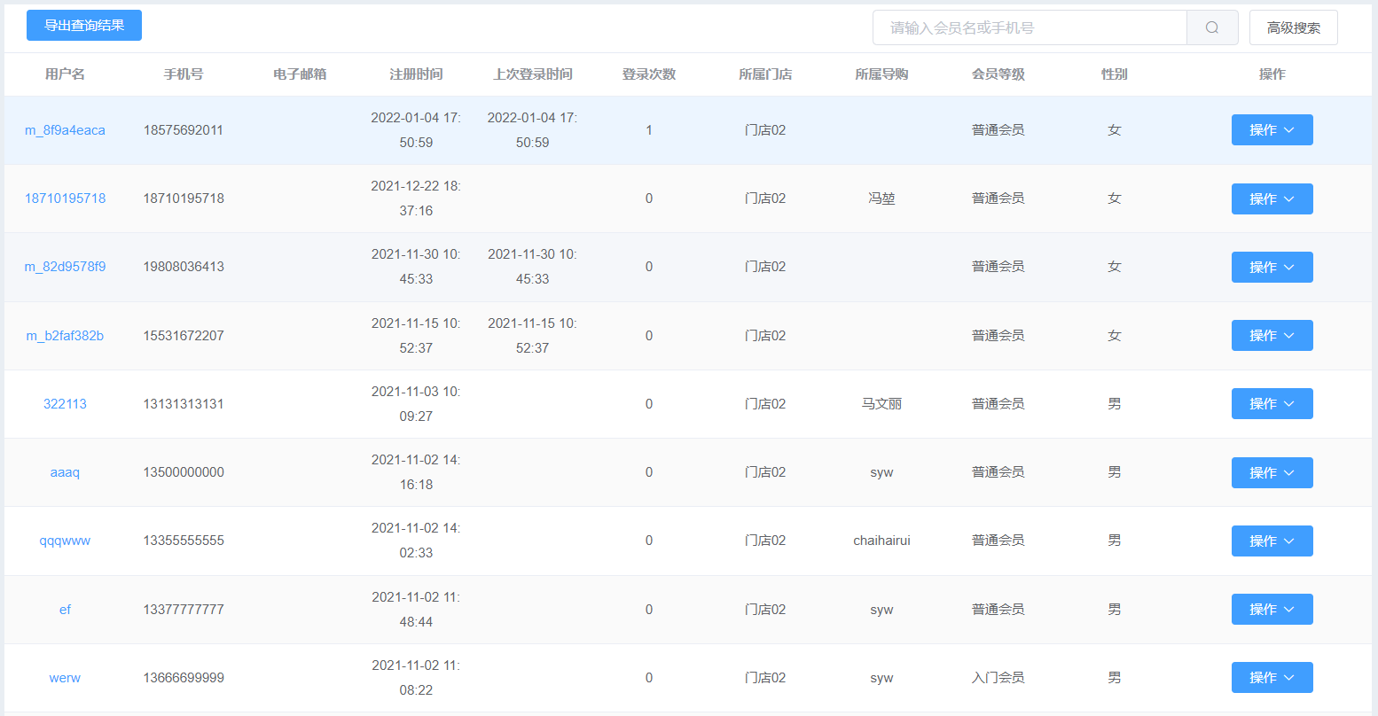The height and width of the screenshot is (716, 1378).
Task: Open username link 18710195718
Action: pyautogui.click(x=65, y=198)
